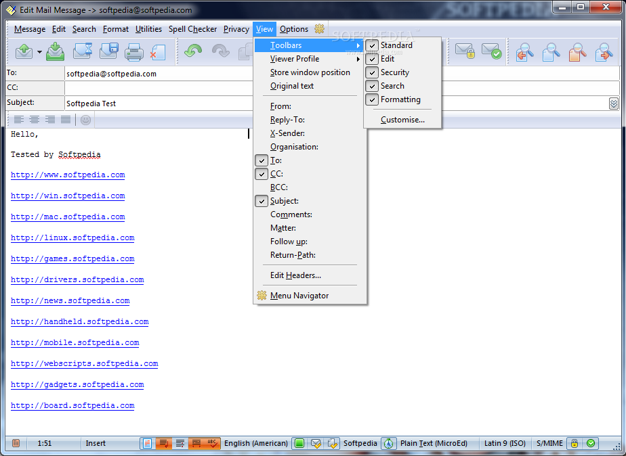Click the envelope with padlock encrypt icon
Viewport: 626px width, 456px height.
click(465, 52)
